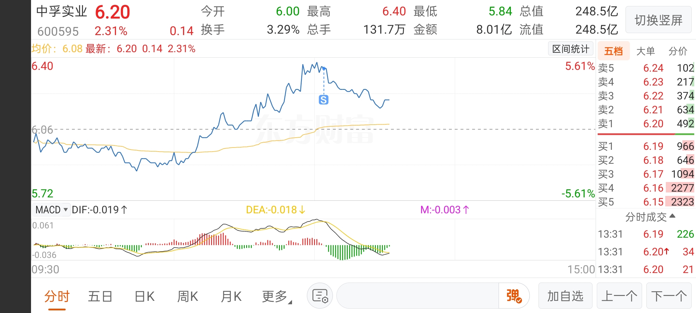This screenshot has height=313, width=696.
Task: Go to previous stock with 上一个
Action: tap(619, 296)
